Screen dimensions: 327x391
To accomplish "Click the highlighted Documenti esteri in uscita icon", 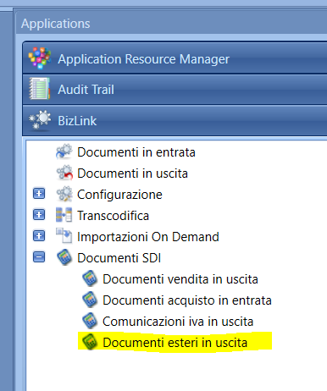I will [90, 342].
